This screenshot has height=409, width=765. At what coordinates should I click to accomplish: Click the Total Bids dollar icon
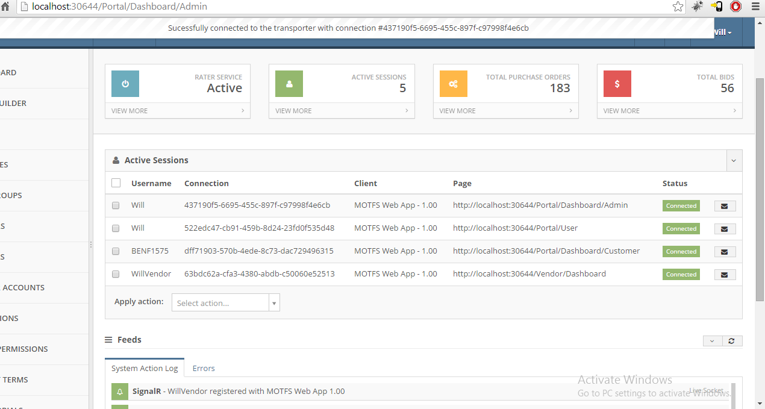(617, 84)
